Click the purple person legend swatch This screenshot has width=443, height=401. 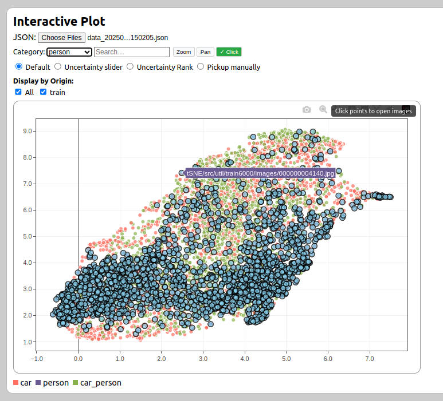38,383
